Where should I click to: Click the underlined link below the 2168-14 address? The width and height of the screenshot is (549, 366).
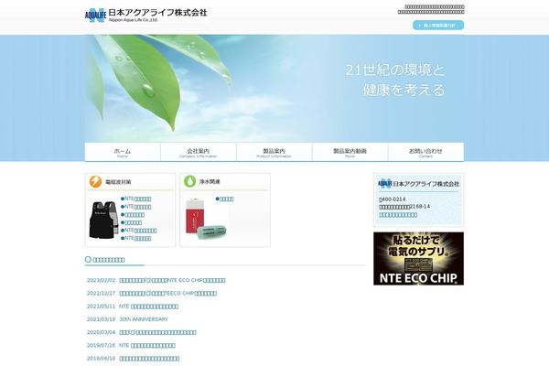pyautogui.click(x=398, y=215)
